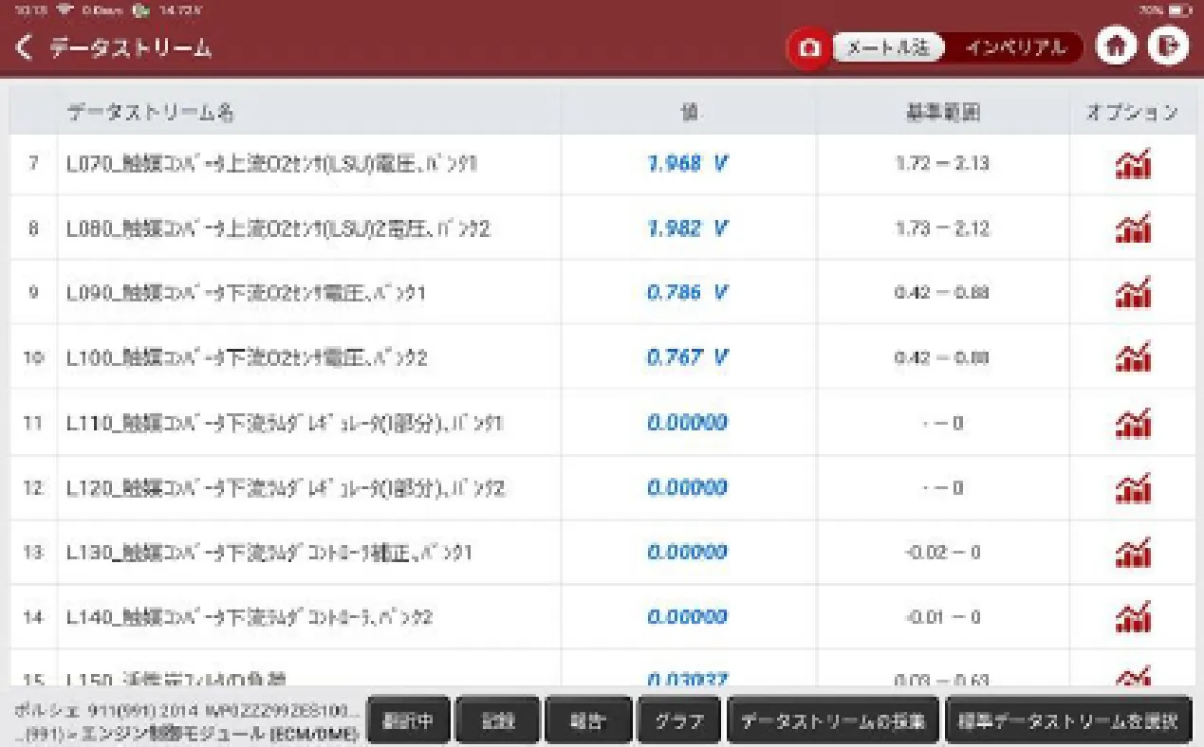Image resolution: width=1204 pixels, height=747 pixels.
Task: Select row 8 L080 data stream name
Action: [278, 228]
